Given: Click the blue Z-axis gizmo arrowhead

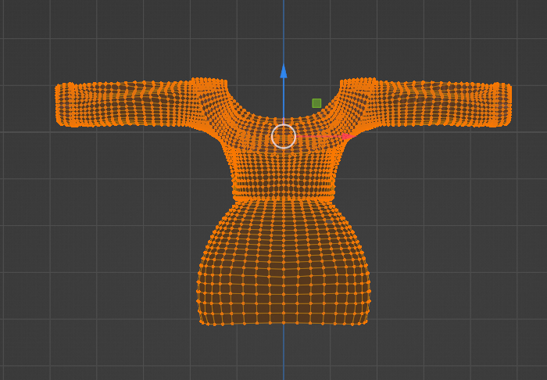Looking at the screenshot, I should pos(284,71).
